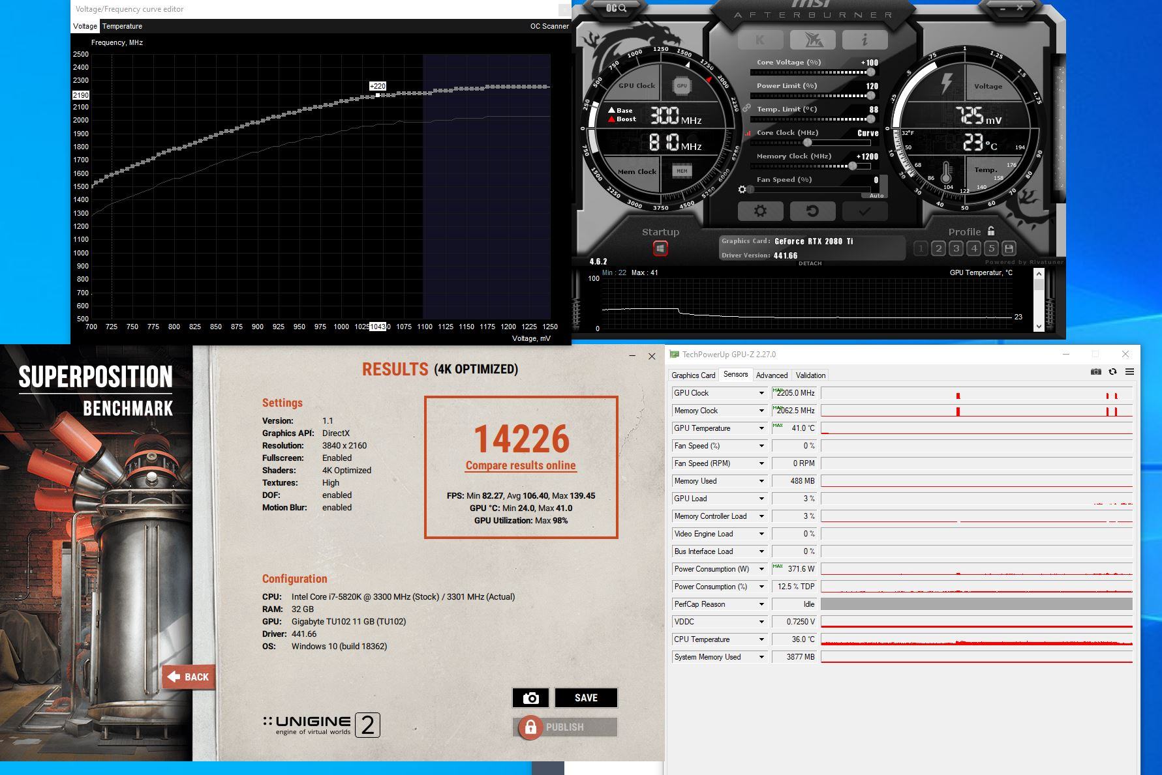The width and height of the screenshot is (1162, 775).
Task: Switch to Temperature tab in curve editor
Action: click(122, 26)
